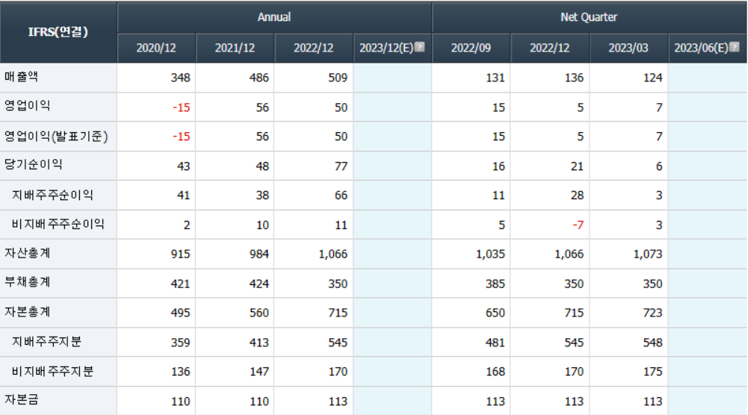Click 당기순이익 value 77 for 2022/12
Viewport: 748px width, 415px height.
[x=341, y=166]
